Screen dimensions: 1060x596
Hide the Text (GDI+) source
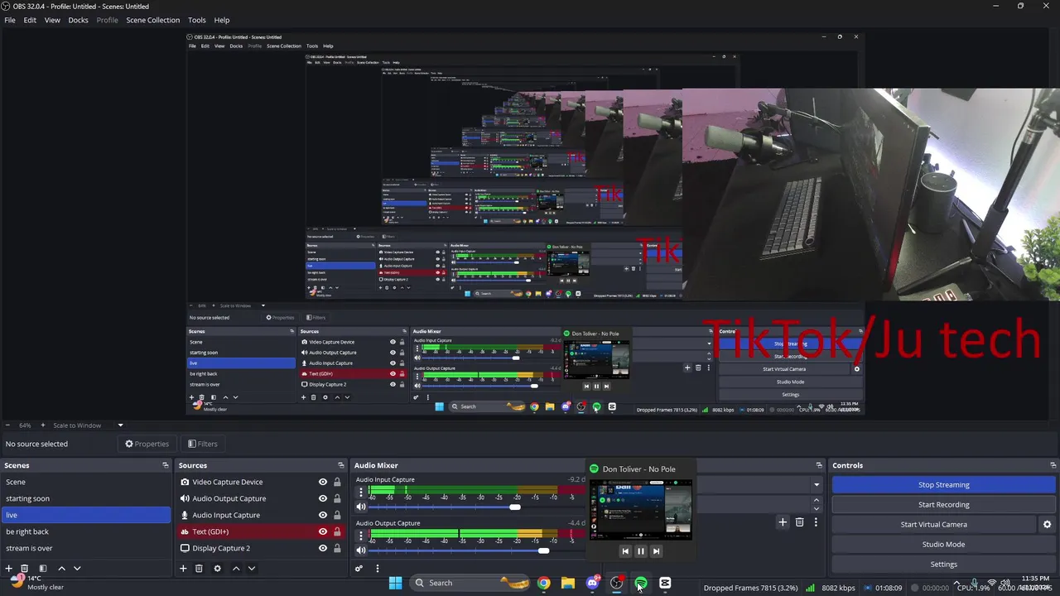point(323,531)
